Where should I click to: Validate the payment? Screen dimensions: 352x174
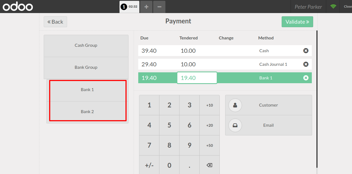pos(297,22)
